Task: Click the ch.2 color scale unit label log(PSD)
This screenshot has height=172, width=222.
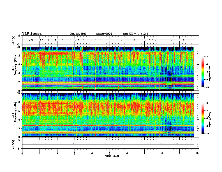Action: (210, 119)
